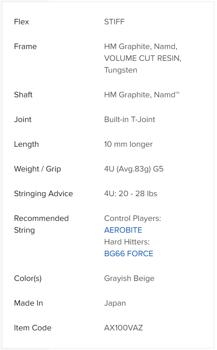
Task: Select the Grayish Beige color value
Action: pyautogui.click(x=129, y=278)
